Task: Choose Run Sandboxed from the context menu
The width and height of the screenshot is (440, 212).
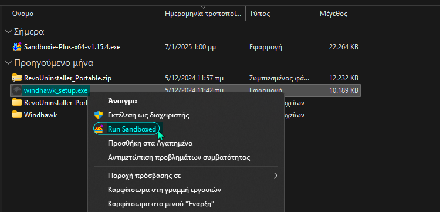Action: pos(132,129)
